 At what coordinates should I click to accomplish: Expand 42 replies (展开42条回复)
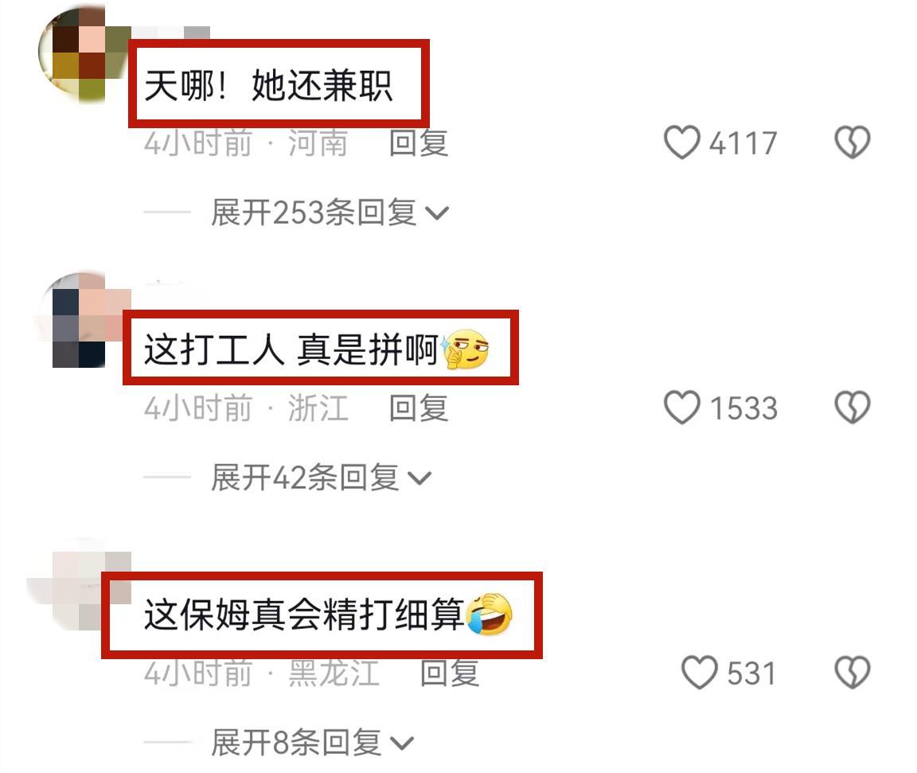pyautogui.click(x=321, y=477)
